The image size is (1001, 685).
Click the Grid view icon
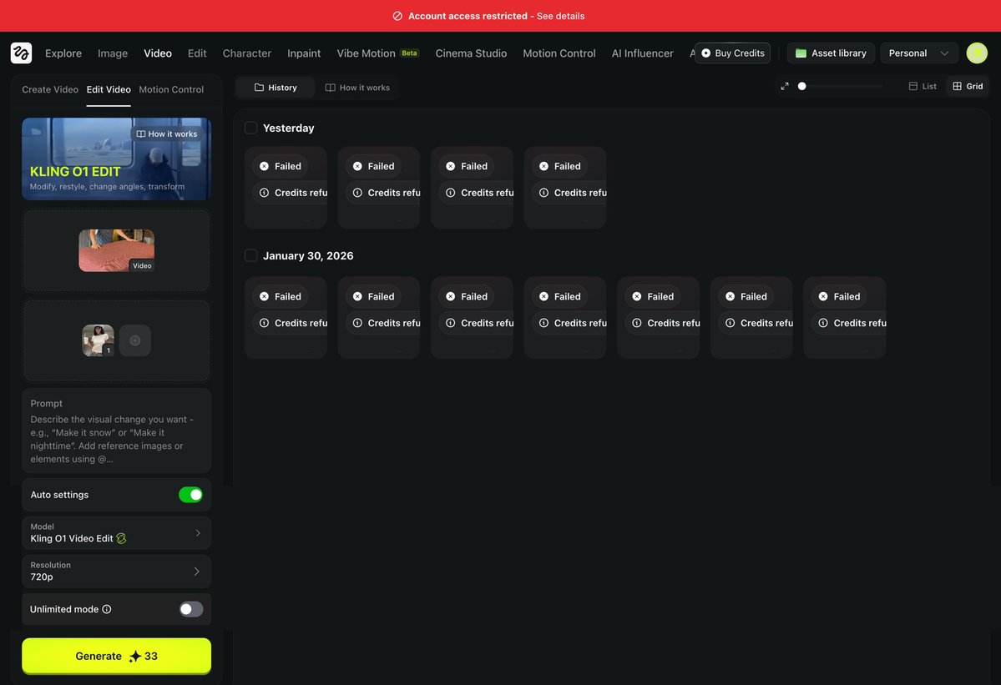click(x=957, y=86)
